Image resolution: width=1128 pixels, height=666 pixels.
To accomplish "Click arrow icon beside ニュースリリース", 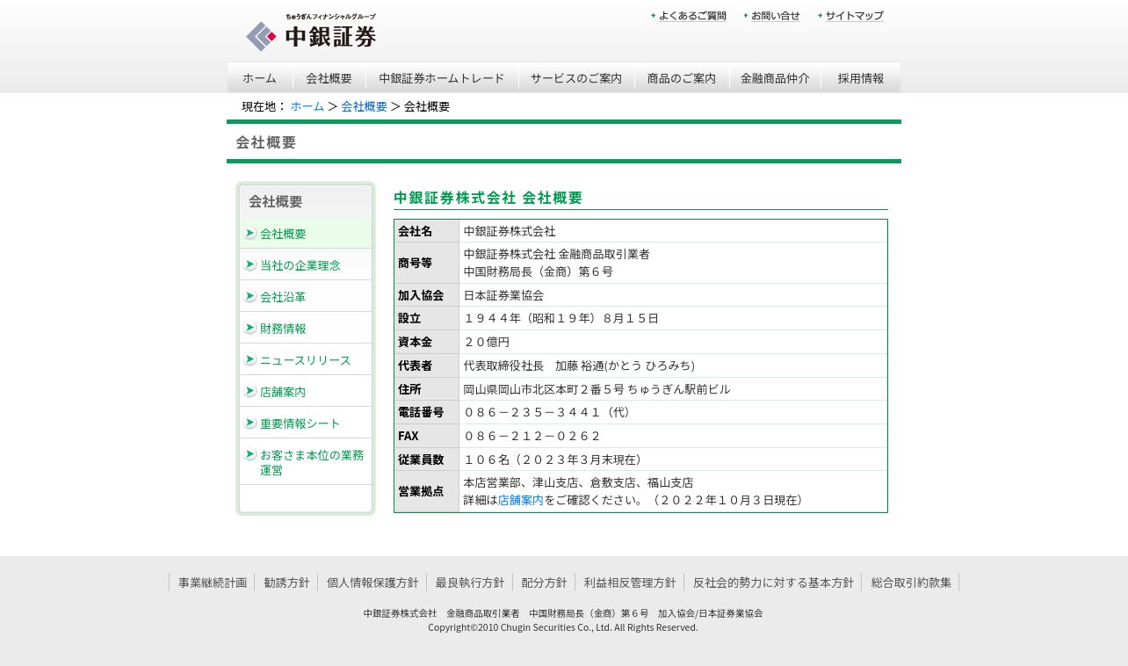I will (250, 359).
